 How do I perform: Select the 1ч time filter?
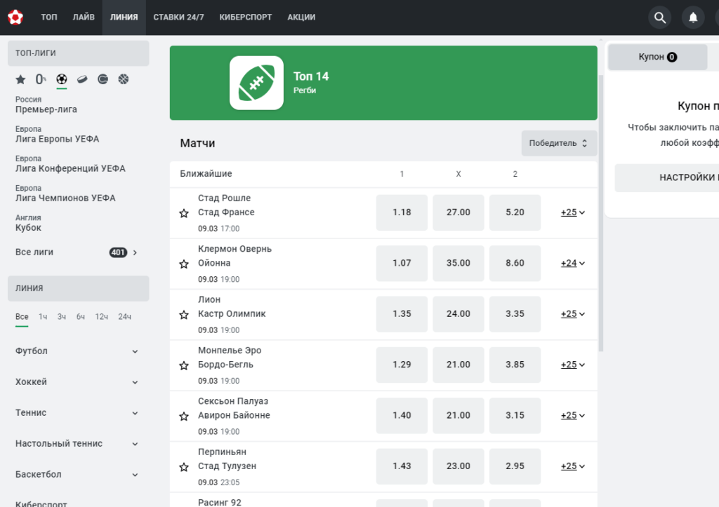click(x=43, y=317)
